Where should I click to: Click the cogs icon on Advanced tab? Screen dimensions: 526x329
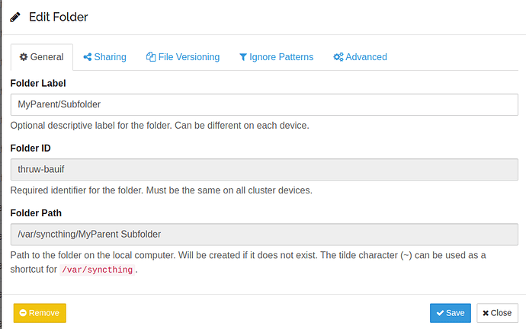[338, 57]
